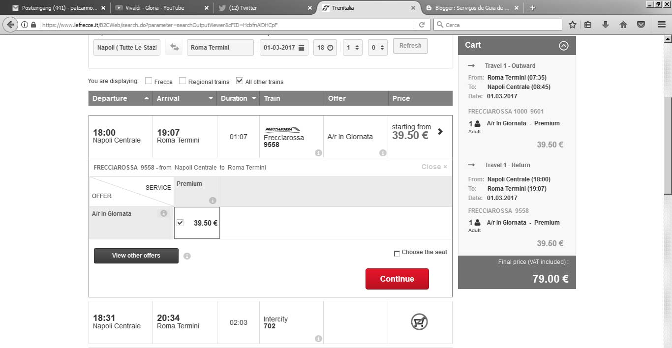
Task: Click the Price column header
Action: (420, 98)
